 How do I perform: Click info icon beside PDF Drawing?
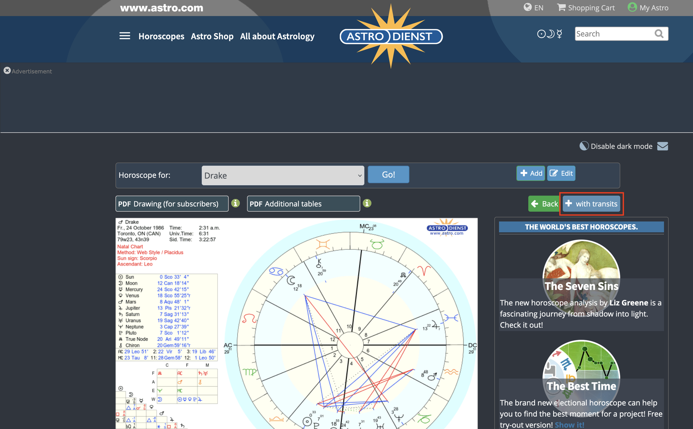tap(235, 203)
